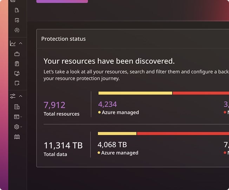Open the calendar clock sidebar icon
Viewport: 229px width, 190px height.
17,20
